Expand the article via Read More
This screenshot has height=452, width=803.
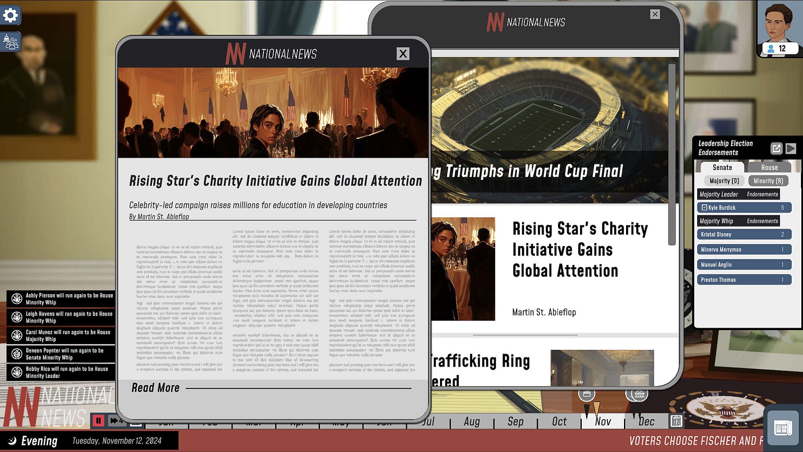coord(155,388)
